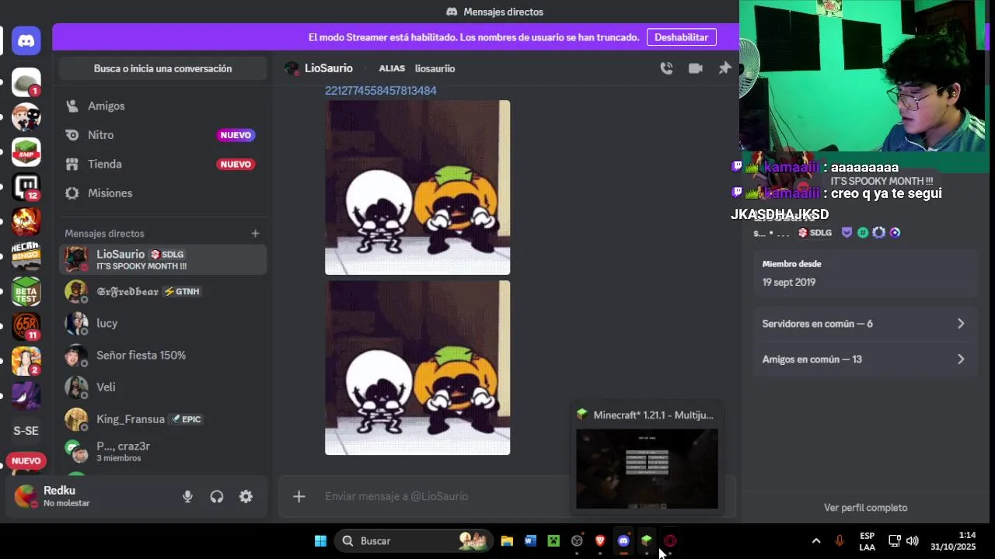This screenshot has height=559, width=995.
Task: Open server icon with 12 notification badge
Action: pyautogui.click(x=26, y=187)
